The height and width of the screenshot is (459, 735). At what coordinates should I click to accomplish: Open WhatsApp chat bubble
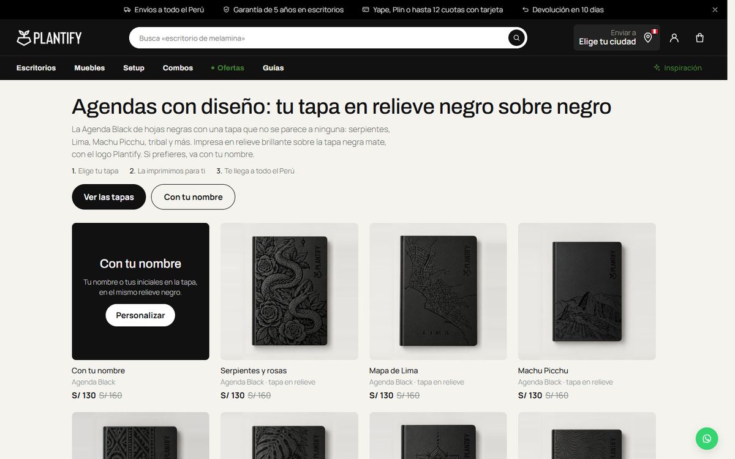707,438
